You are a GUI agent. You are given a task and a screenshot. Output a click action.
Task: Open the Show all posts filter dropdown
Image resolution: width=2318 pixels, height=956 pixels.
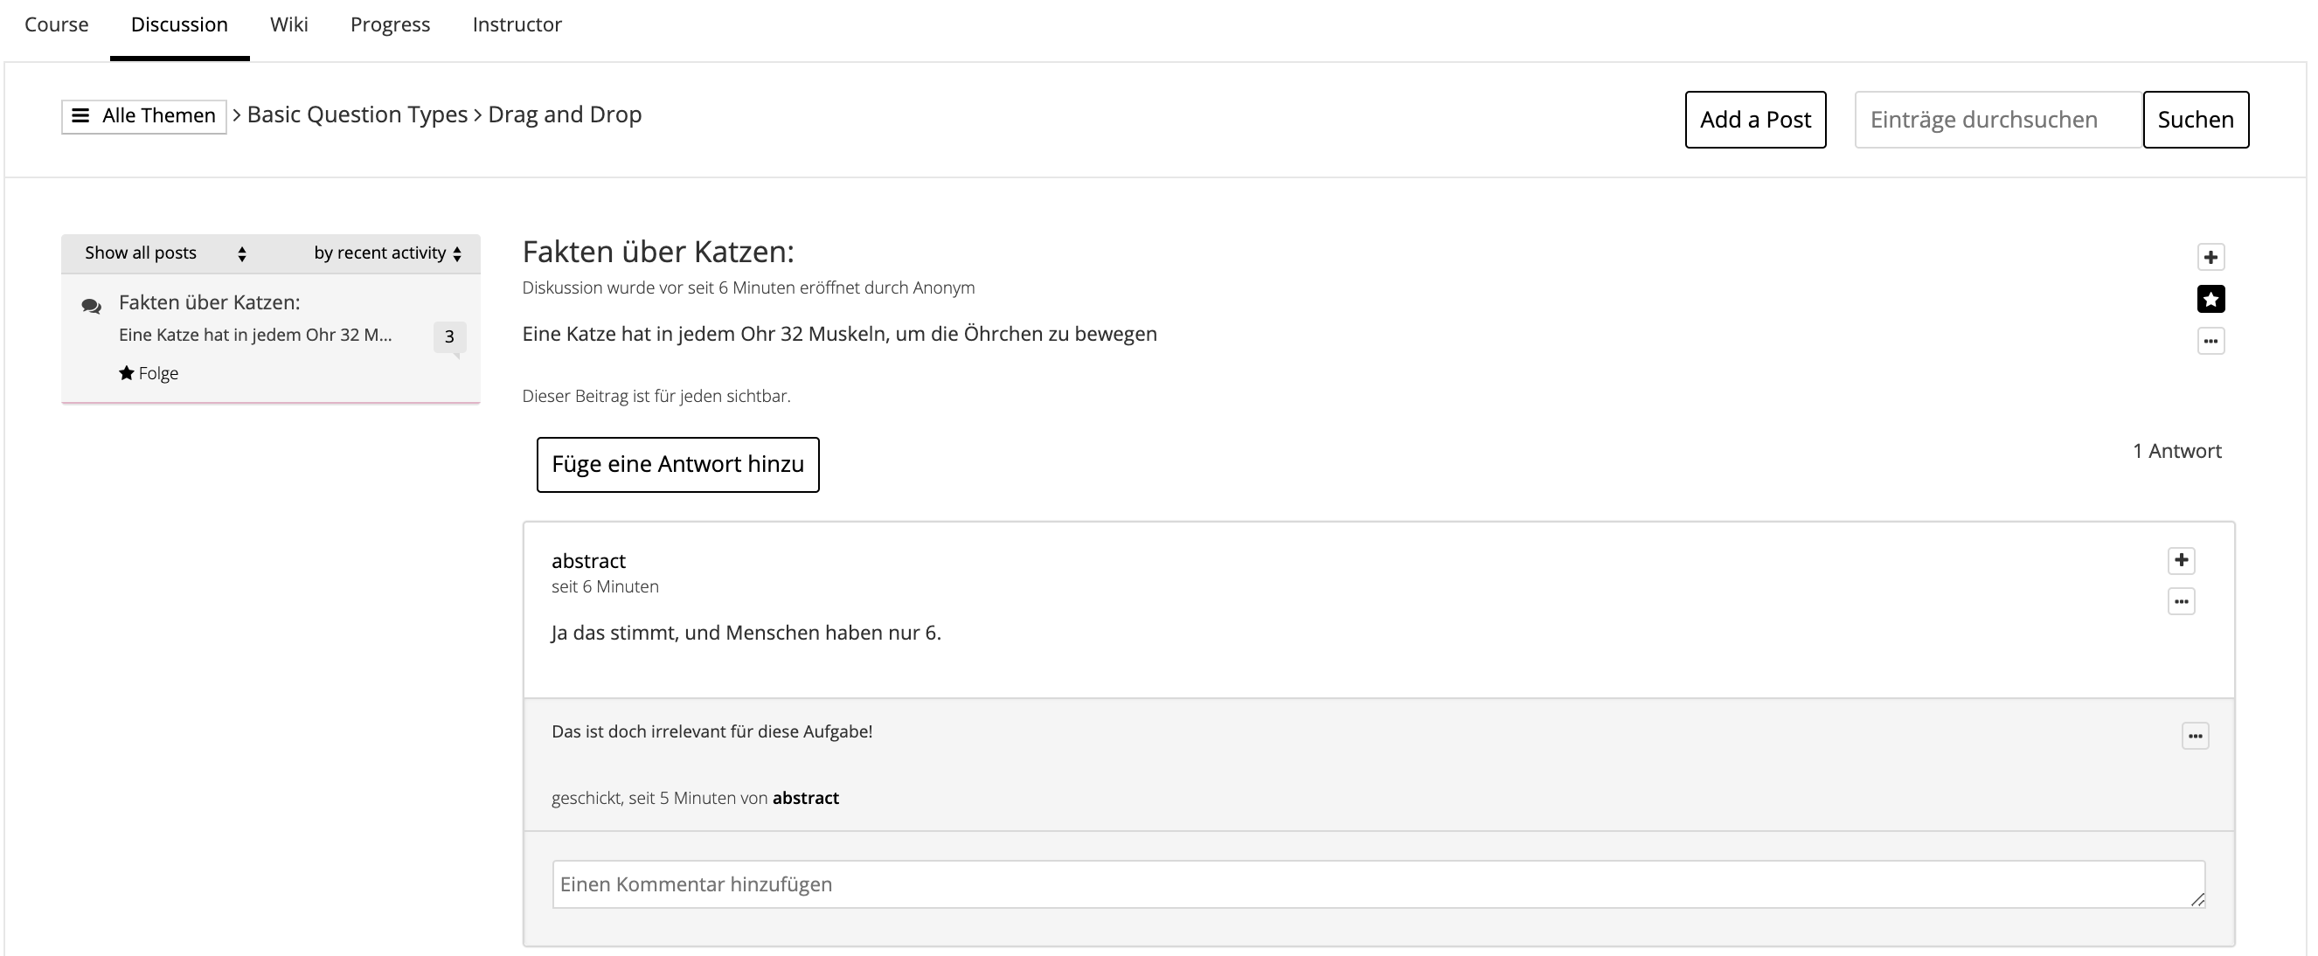point(164,253)
